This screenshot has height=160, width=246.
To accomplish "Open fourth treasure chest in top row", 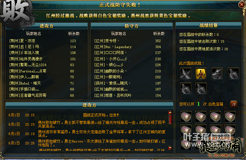I will (x=230, y=117).
